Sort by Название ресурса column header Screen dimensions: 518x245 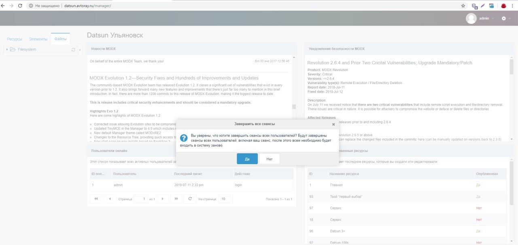(401, 174)
